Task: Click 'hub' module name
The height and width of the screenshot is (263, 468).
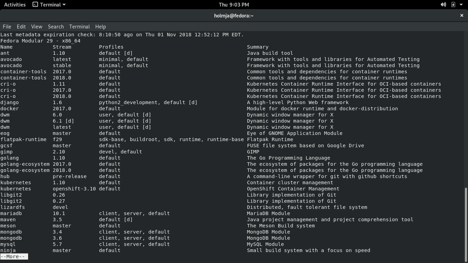Action: 5,176
